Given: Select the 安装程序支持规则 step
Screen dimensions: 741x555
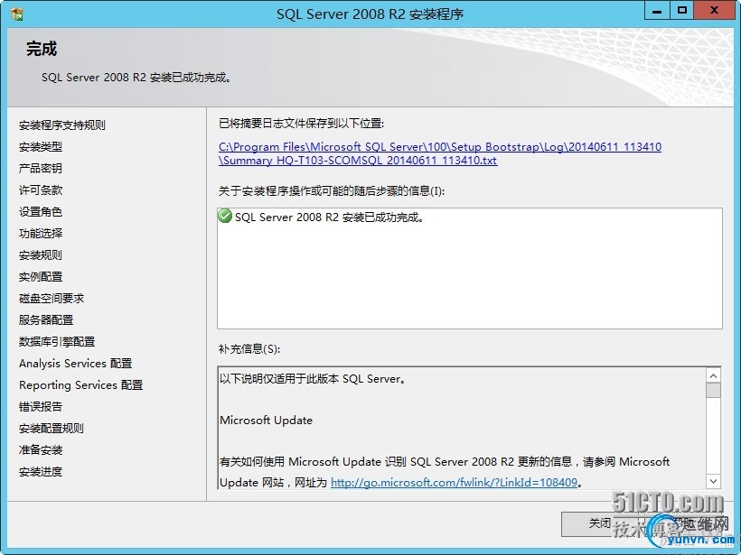Looking at the screenshot, I should [62, 125].
